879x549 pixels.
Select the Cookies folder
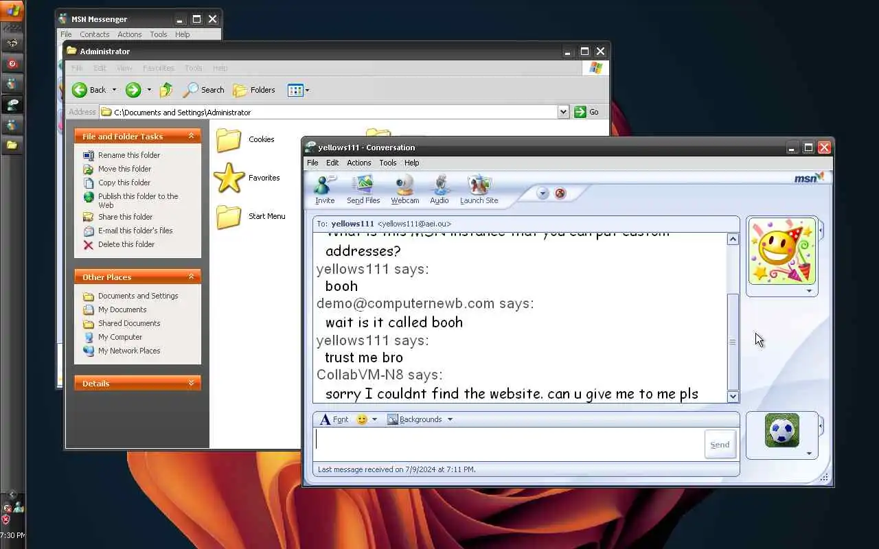tap(245, 139)
